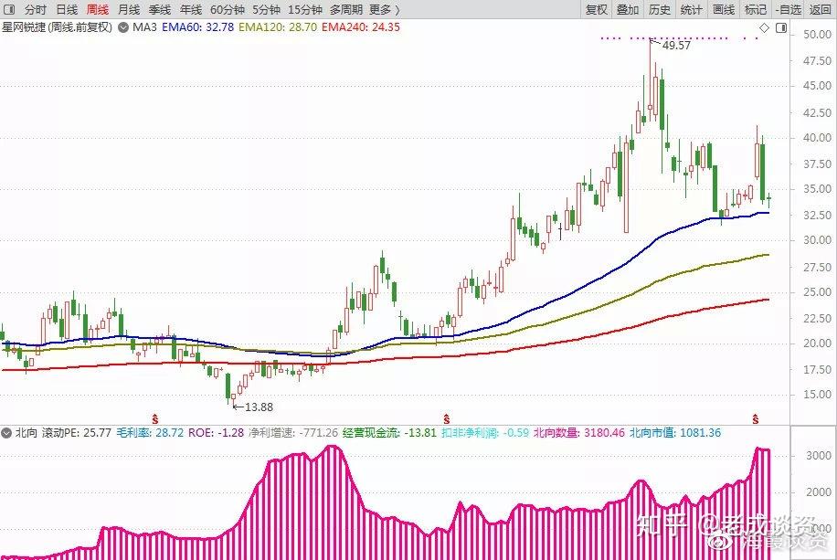This screenshot has height=560, width=837.
Task: Click the 北向市值: 1081.36 value
Action: (675, 432)
